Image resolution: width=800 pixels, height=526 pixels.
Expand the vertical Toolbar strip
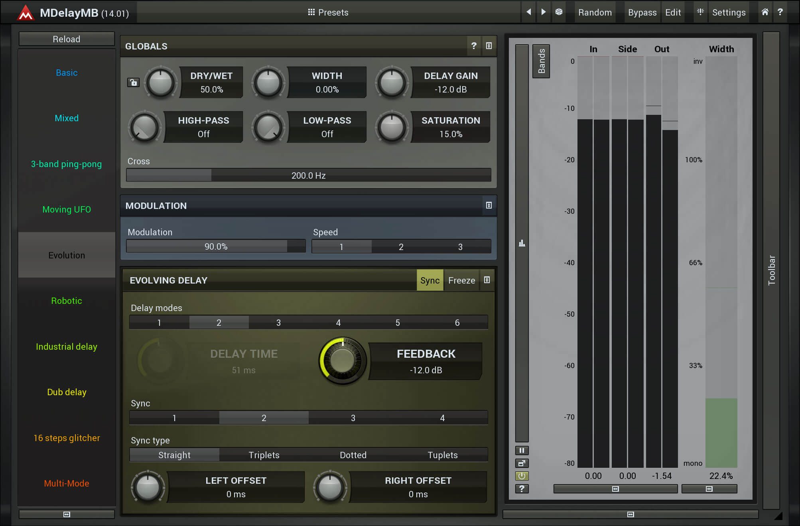[x=771, y=270]
